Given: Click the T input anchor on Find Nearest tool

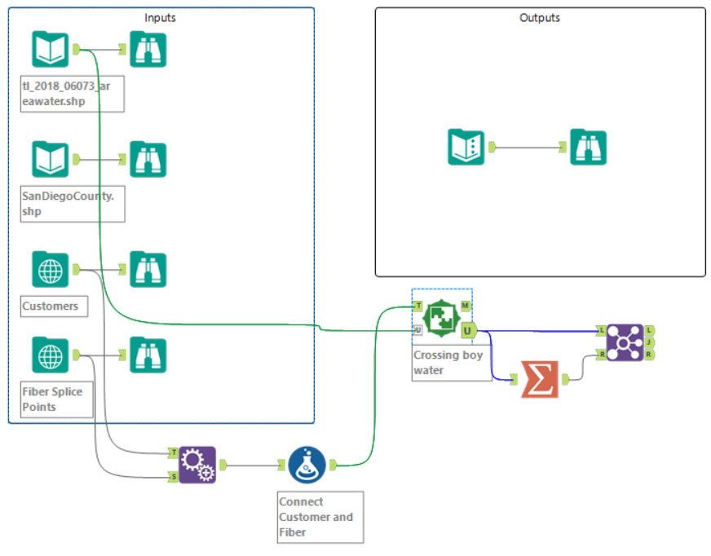Looking at the screenshot, I should [x=173, y=452].
